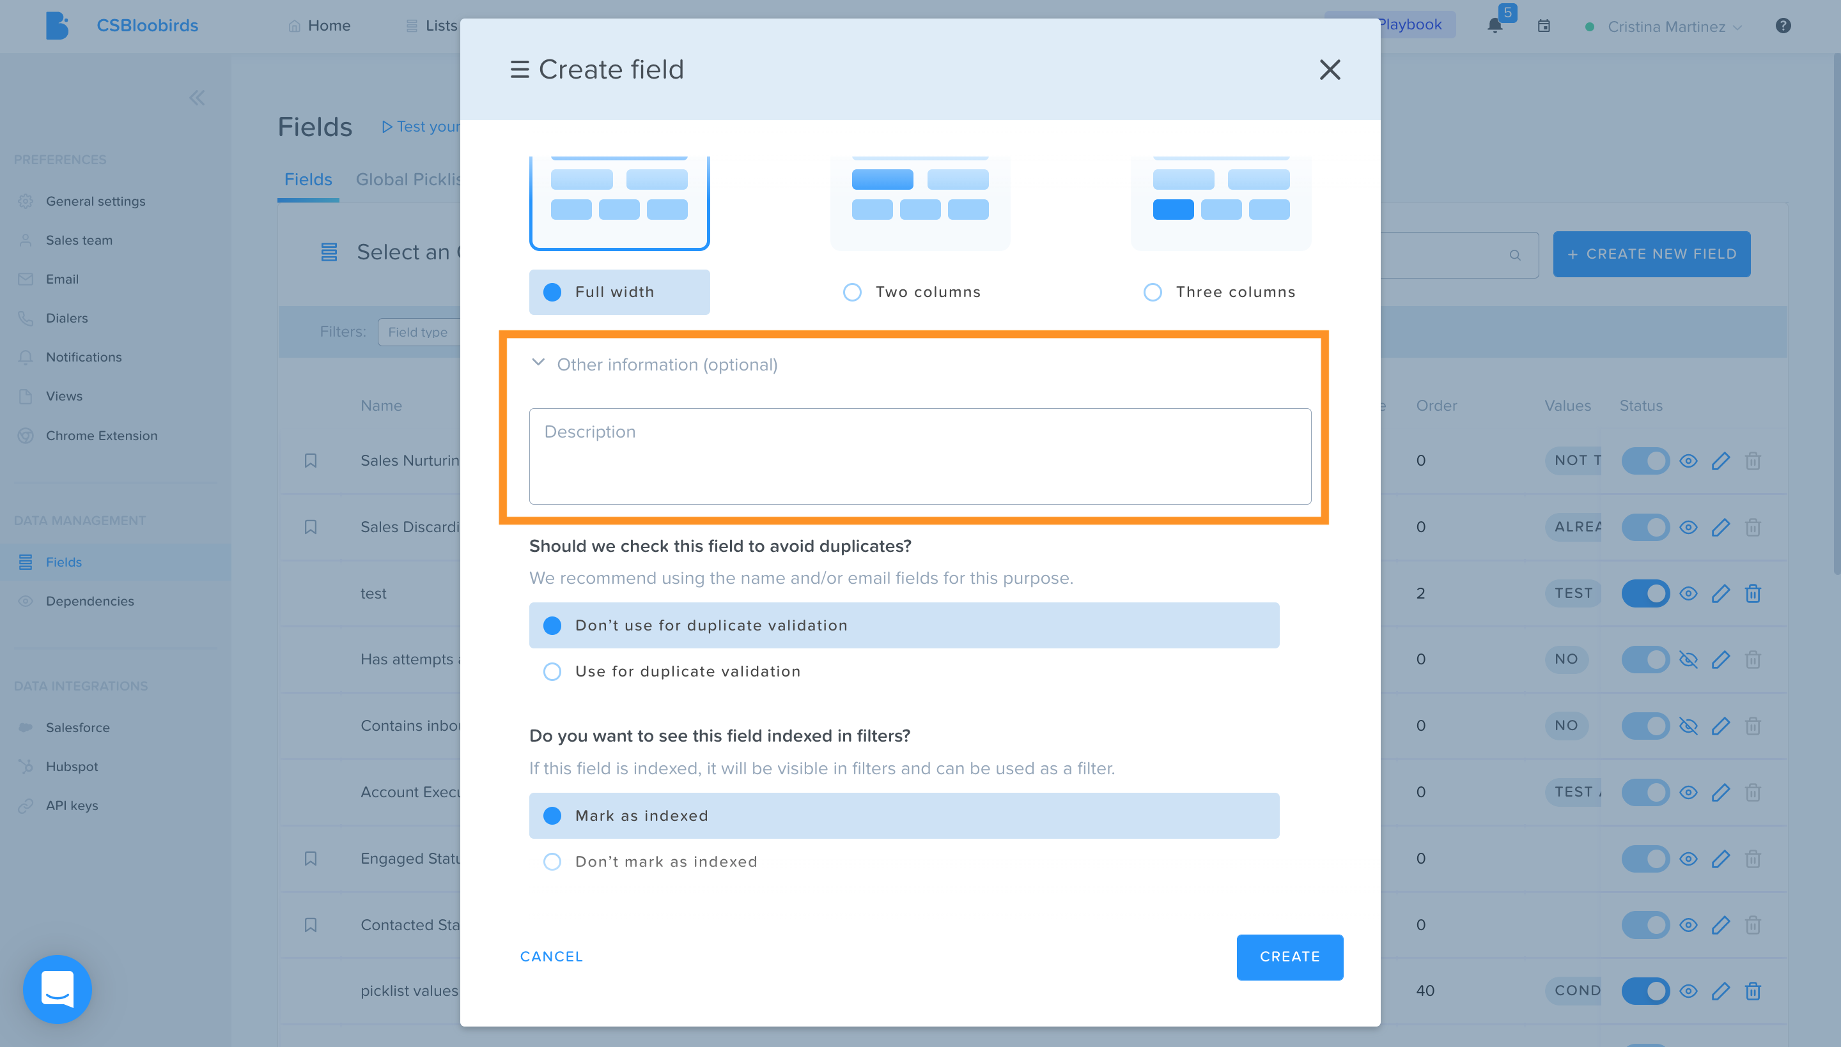Click CREATE NEW FIELD button
1841x1047 pixels.
point(1651,254)
